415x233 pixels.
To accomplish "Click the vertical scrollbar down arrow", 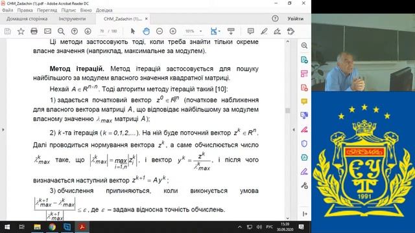I will click(x=288, y=218).
